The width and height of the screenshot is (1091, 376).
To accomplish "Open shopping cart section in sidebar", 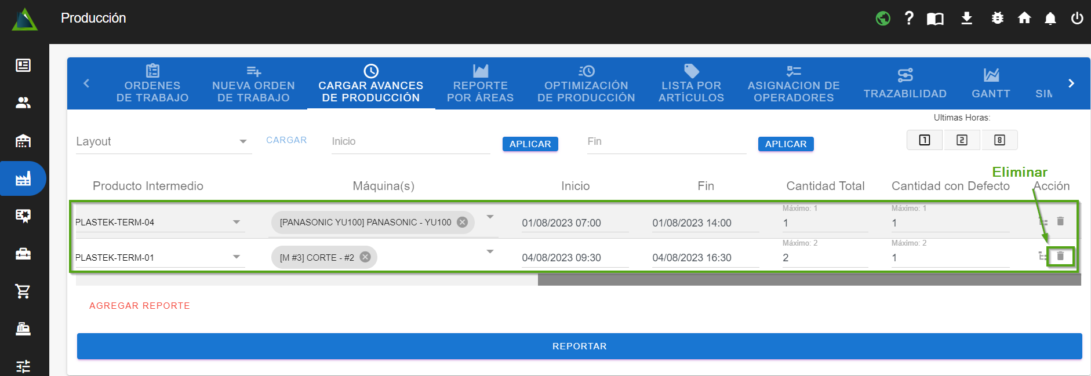I will [x=23, y=291].
